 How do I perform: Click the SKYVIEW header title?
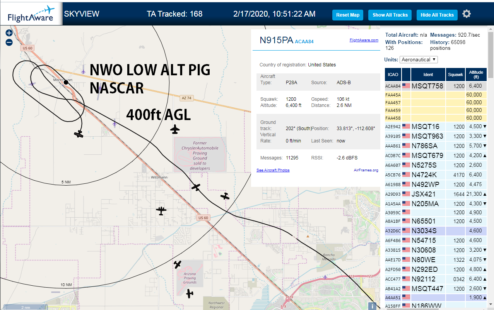click(x=82, y=14)
